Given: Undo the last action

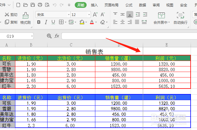Looking at the screenshot, I should pos(54,5).
